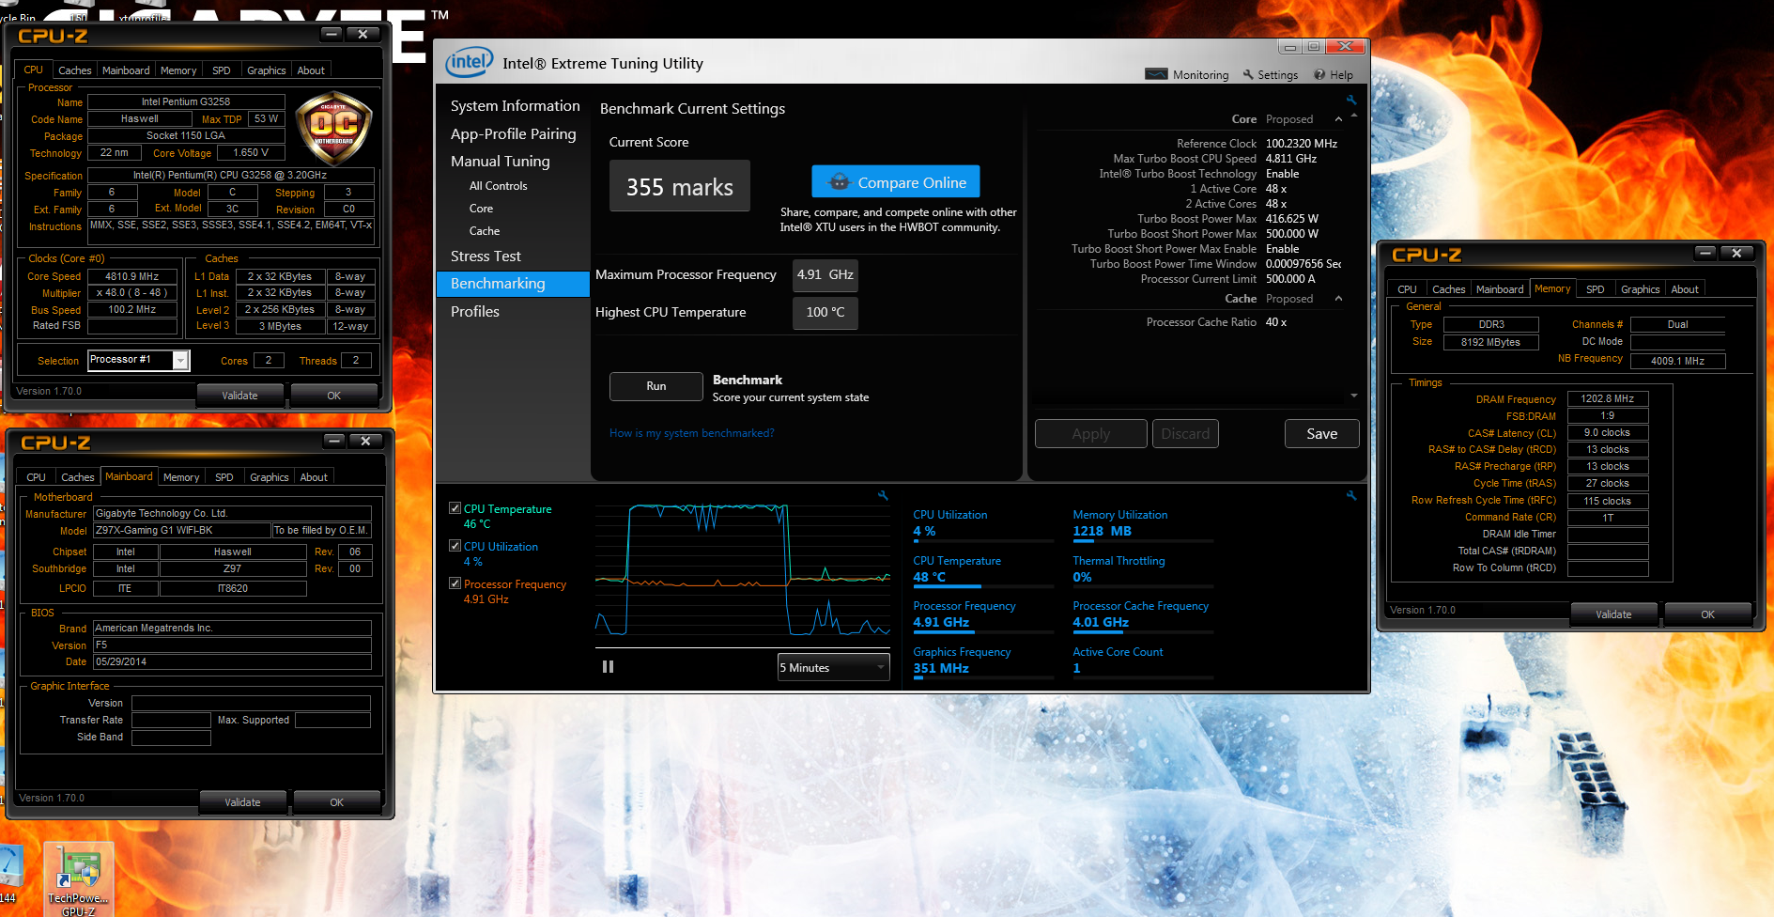1774x917 pixels.
Task: Open About tab in top-left CPU-Z
Action: point(311,70)
